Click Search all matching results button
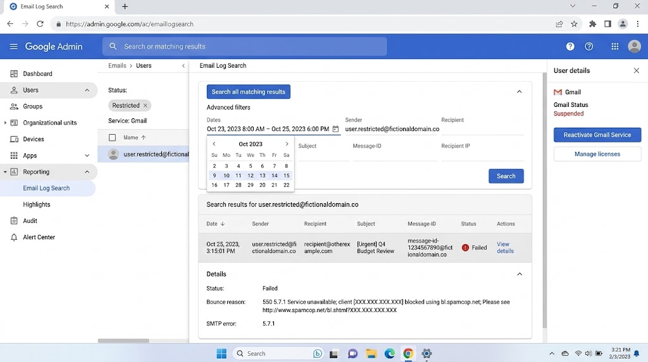648x362 pixels. (x=248, y=92)
